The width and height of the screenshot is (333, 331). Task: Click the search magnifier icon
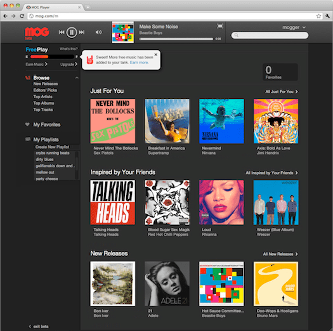[236, 36]
